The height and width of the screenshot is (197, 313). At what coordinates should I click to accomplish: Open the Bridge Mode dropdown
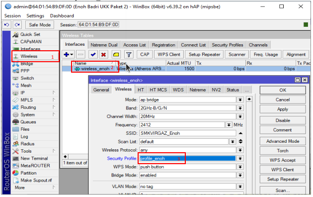[240, 175]
